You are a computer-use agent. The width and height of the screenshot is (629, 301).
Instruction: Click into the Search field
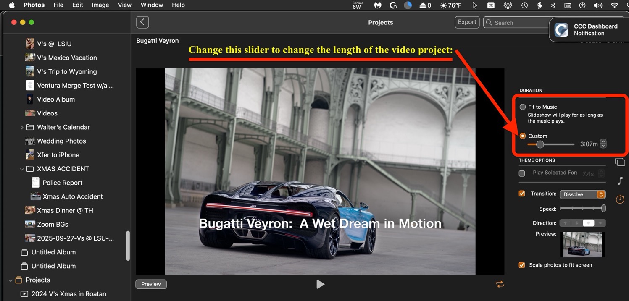[x=517, y=23]
